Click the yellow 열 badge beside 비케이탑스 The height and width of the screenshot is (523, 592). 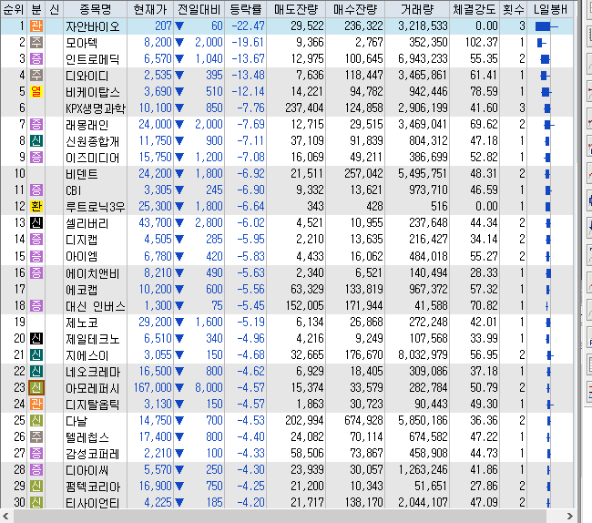(36, 92)
